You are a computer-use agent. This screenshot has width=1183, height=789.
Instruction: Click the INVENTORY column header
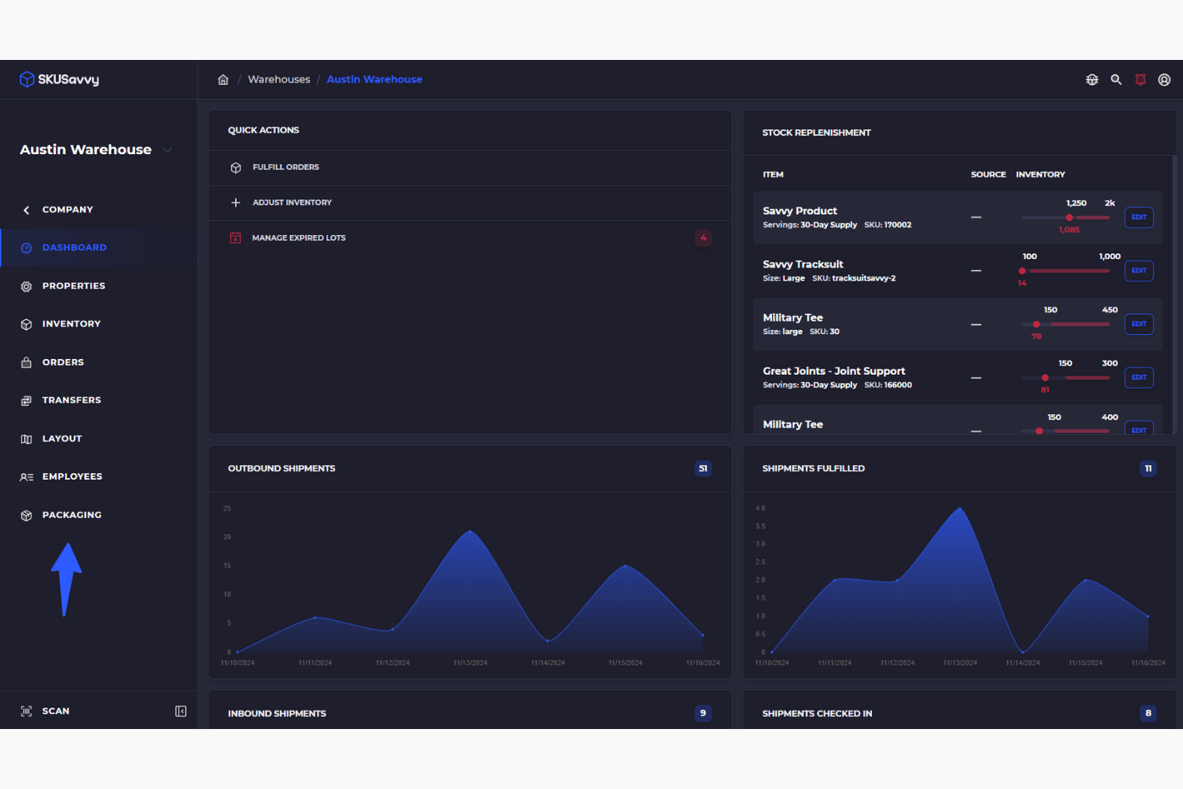click(x=1041, y=174)
